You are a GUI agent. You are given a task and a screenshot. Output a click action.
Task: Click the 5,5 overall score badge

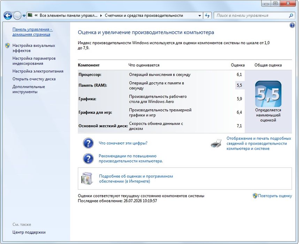[x=268, y=94]
